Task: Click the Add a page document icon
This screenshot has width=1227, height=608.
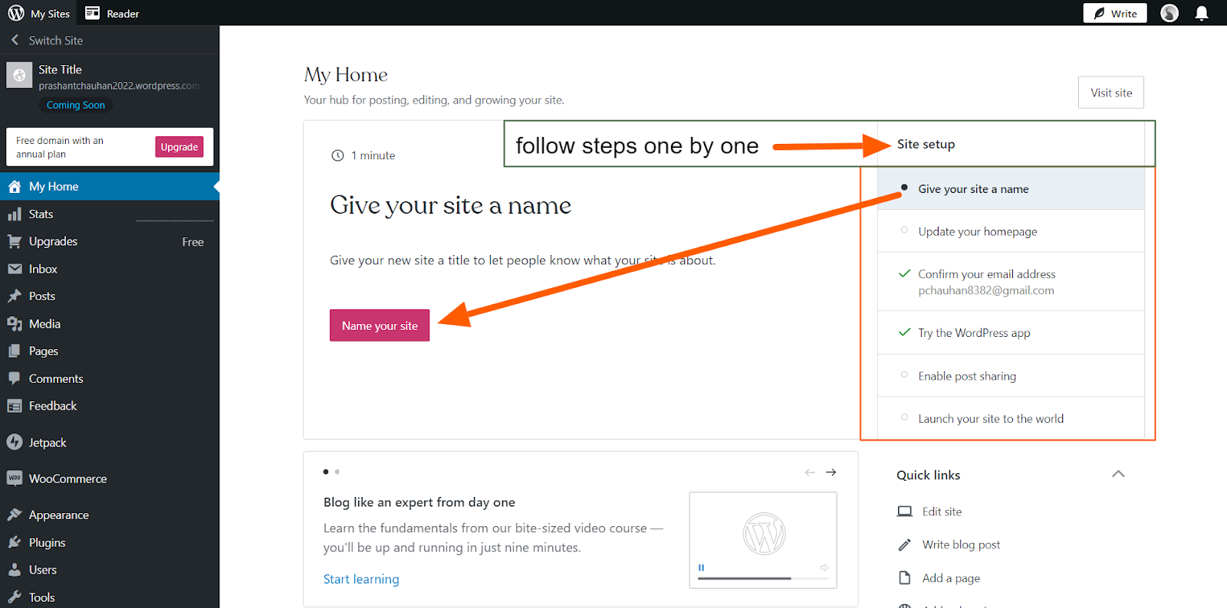Action: click(905, 577)
